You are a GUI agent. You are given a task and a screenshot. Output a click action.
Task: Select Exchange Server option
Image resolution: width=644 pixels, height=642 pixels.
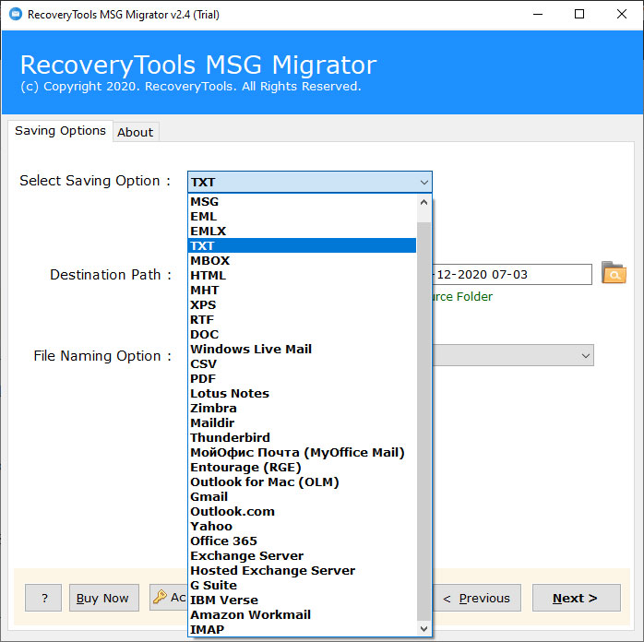click(x=302, y=556)
